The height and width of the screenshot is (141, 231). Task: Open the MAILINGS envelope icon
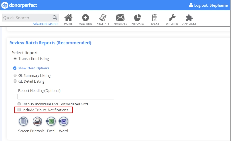[x=120, y=18]
